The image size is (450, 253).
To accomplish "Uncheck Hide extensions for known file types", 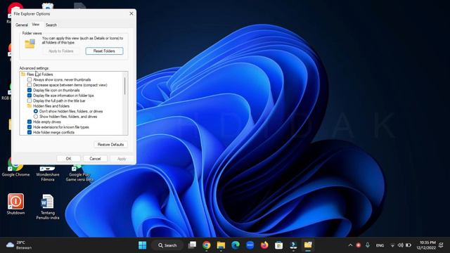I will 30,126.
